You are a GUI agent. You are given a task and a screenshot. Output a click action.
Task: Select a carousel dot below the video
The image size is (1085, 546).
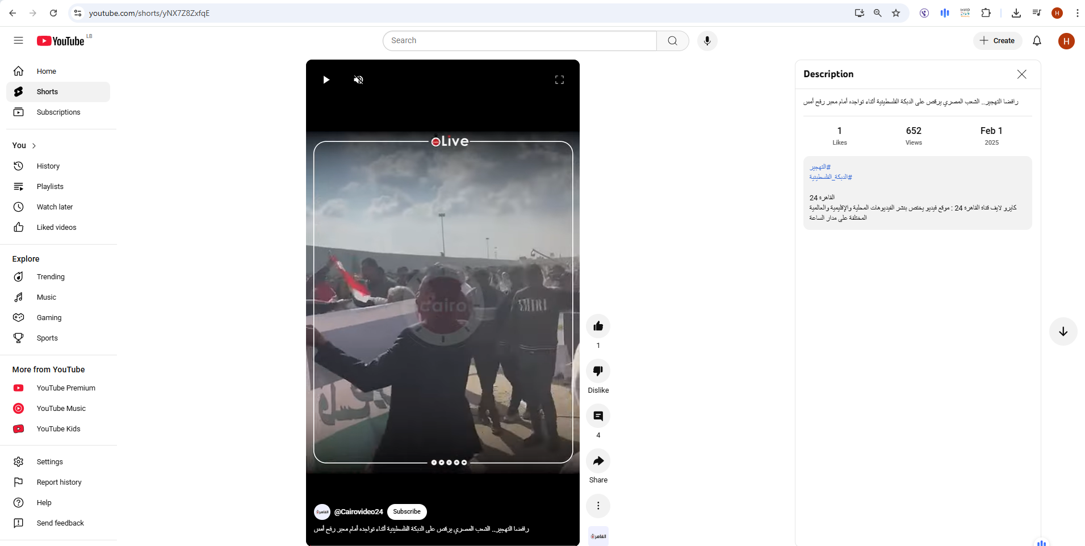point(449,462)
